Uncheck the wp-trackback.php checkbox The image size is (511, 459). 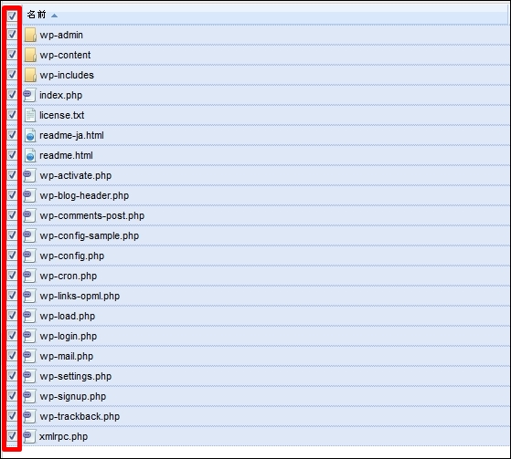point(12,416)
